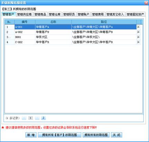Click the 关闭 button
This screenshot has height=142, width=149.
pos(117,135)
